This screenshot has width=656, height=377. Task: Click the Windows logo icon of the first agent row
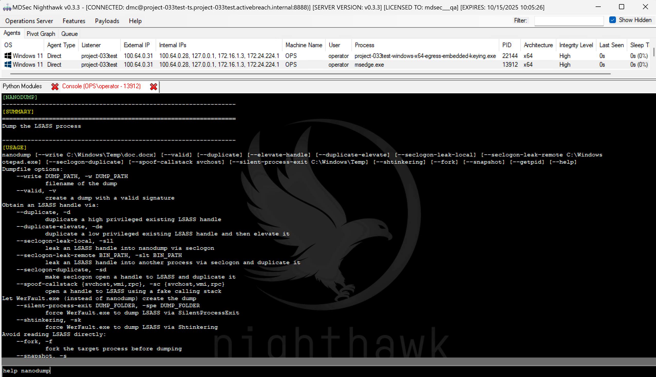point(8,56)
